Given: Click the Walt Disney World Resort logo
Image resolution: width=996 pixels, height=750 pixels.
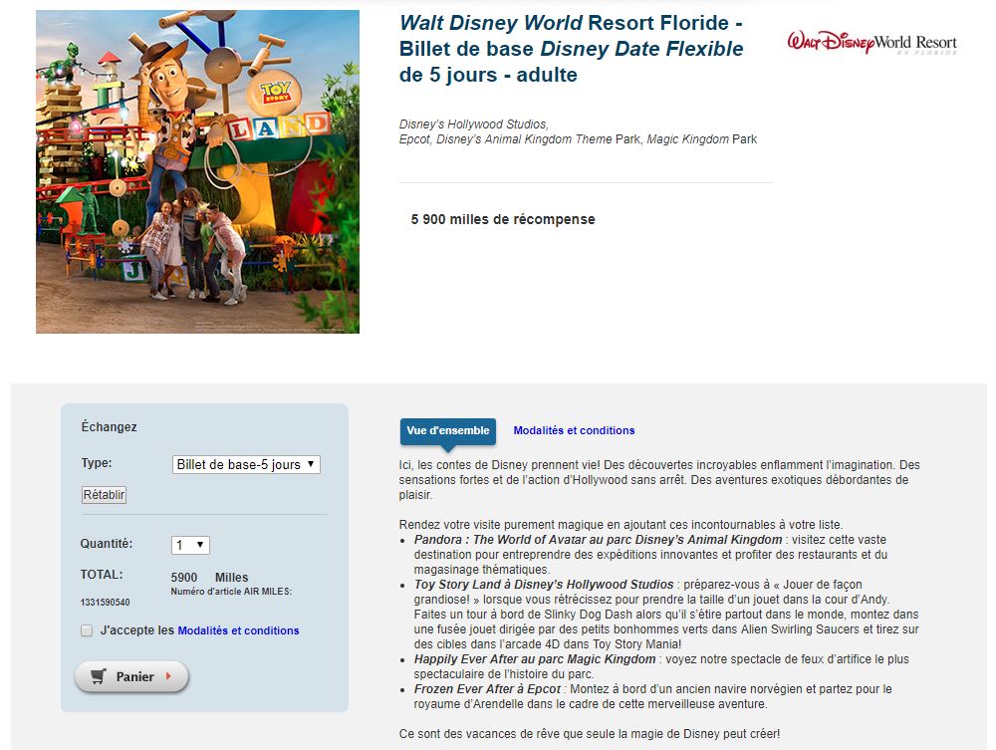Looking at the screenshot, I should [x=871, y=43].
